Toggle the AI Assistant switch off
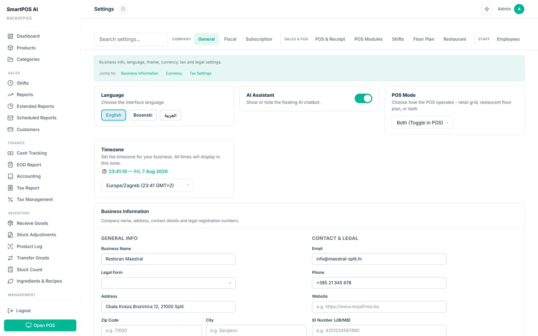The image size is (538, 336). 363,99
